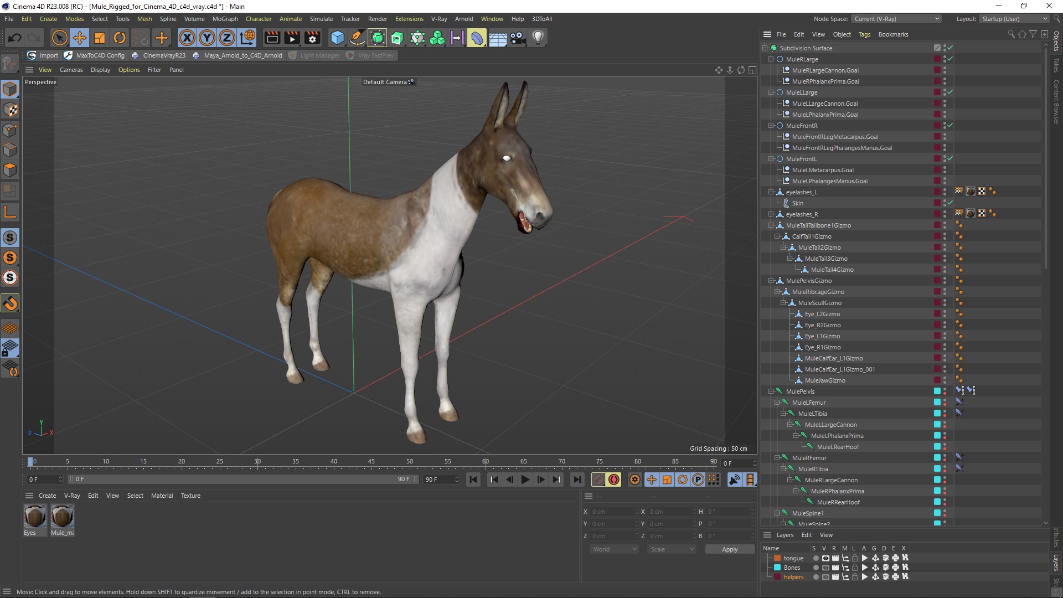1063x598 pixels.
Task: Toggle visibility eye of tongue layer
Action: (825, 558)
